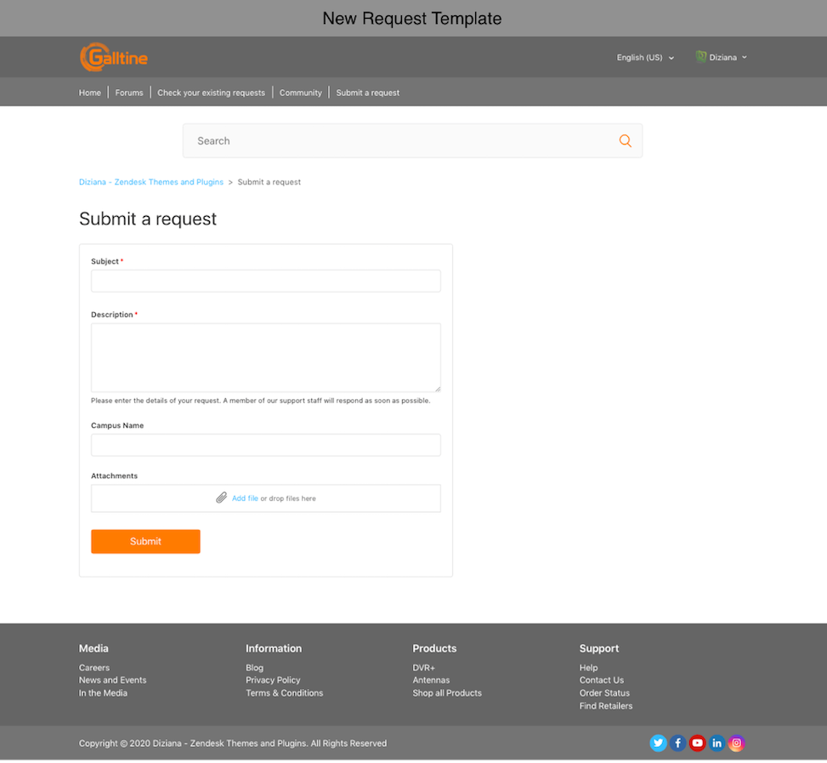Screen dimensions: 827x763
Task: Open the Blog footer link
Action: [x=255, y=668]
